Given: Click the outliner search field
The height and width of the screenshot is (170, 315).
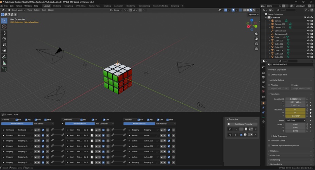Looking at the screenshot, I should point(286,10).
